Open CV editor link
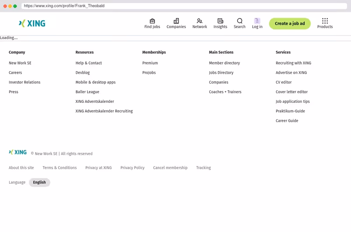 (283, 82)
